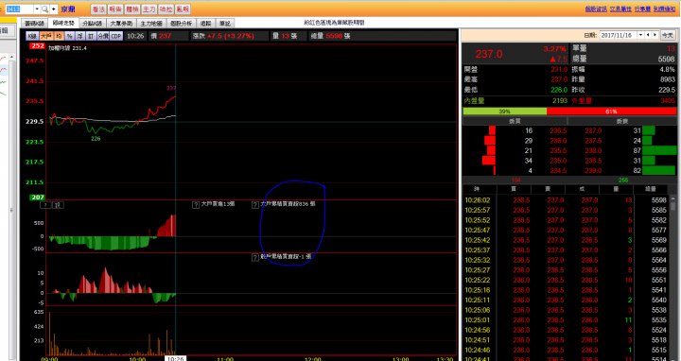The width and height of the screenshot is (681, 361).
Task: Open the 大單券商 tab
Action: pos(121,24)
